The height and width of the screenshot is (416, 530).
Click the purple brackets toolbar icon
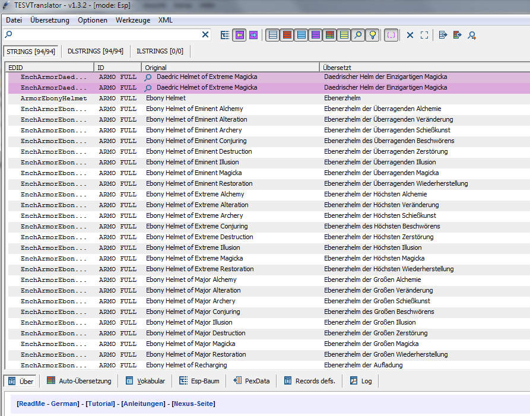tap(391, 35)
